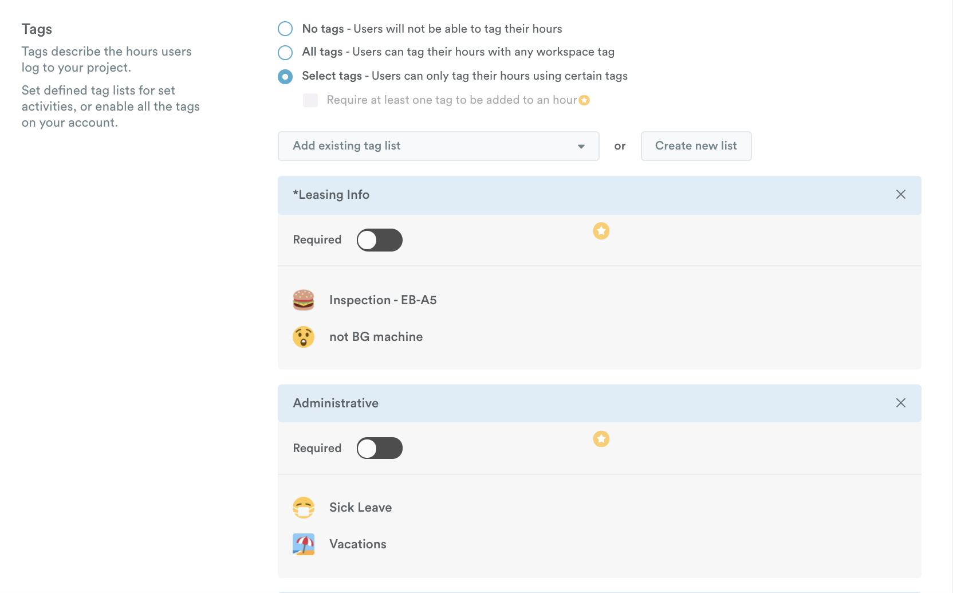The width and height of the screenshot is (953, 593).
Task: Click star badge beside require-tag option
Action: pos(584,100)
